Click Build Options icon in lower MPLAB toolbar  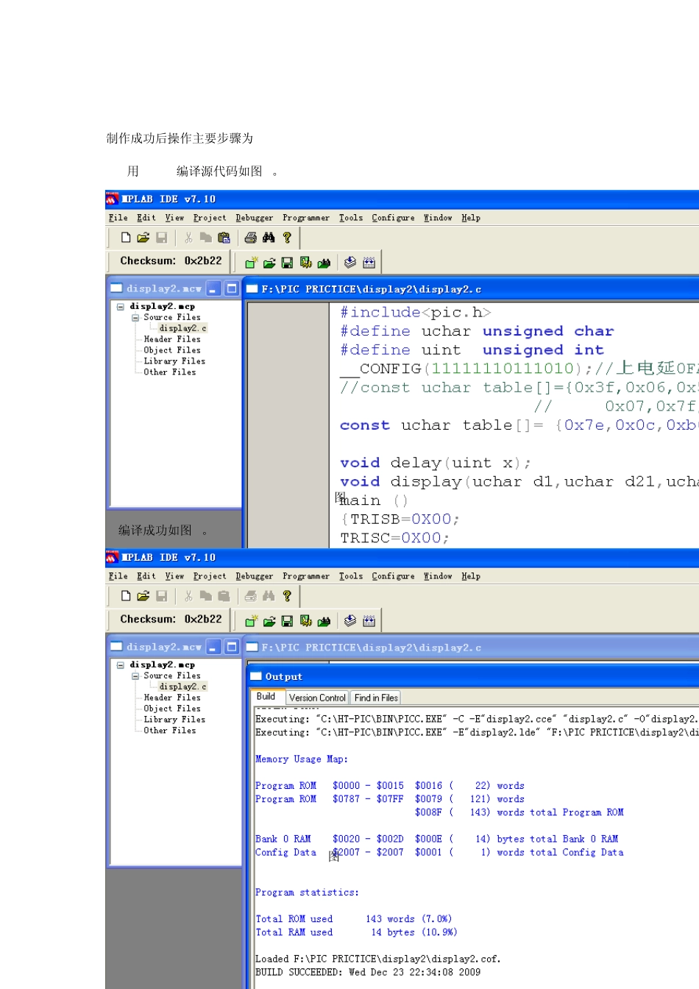305,621
